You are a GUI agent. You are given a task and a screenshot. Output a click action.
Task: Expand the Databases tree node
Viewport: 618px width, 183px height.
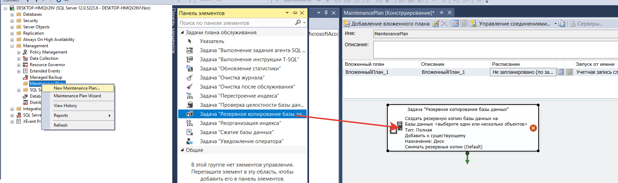point(12,15)
